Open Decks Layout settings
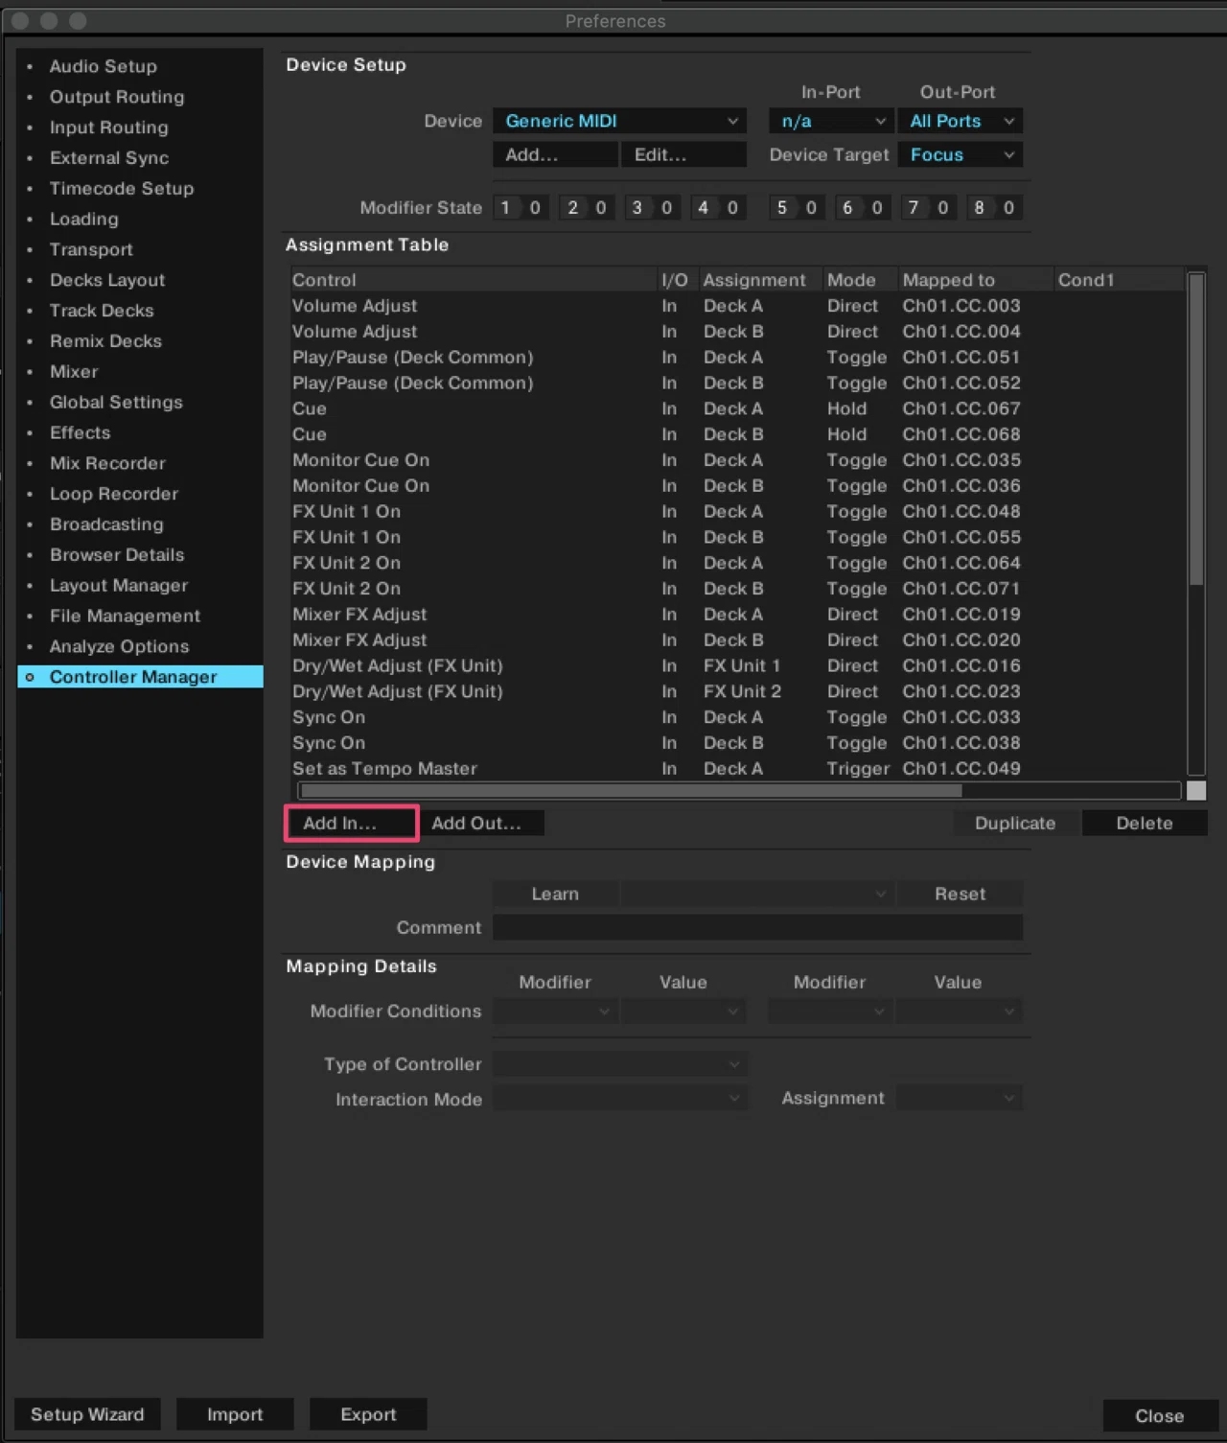Image resolution: width=1227 pixels, height=1443 pixels. (x=107, y=280)
